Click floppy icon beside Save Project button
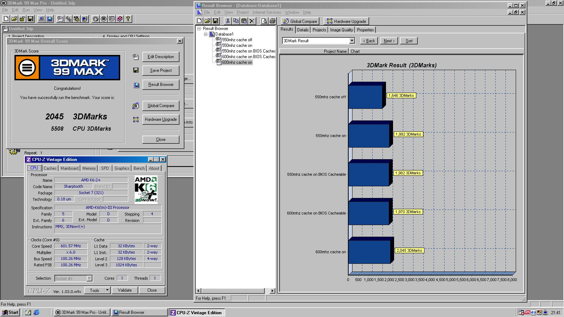 (136, 70)
